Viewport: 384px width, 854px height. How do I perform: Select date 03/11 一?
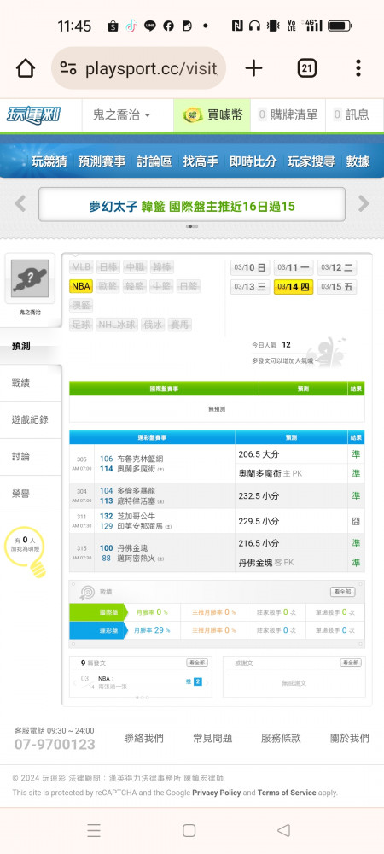(294, 267)
